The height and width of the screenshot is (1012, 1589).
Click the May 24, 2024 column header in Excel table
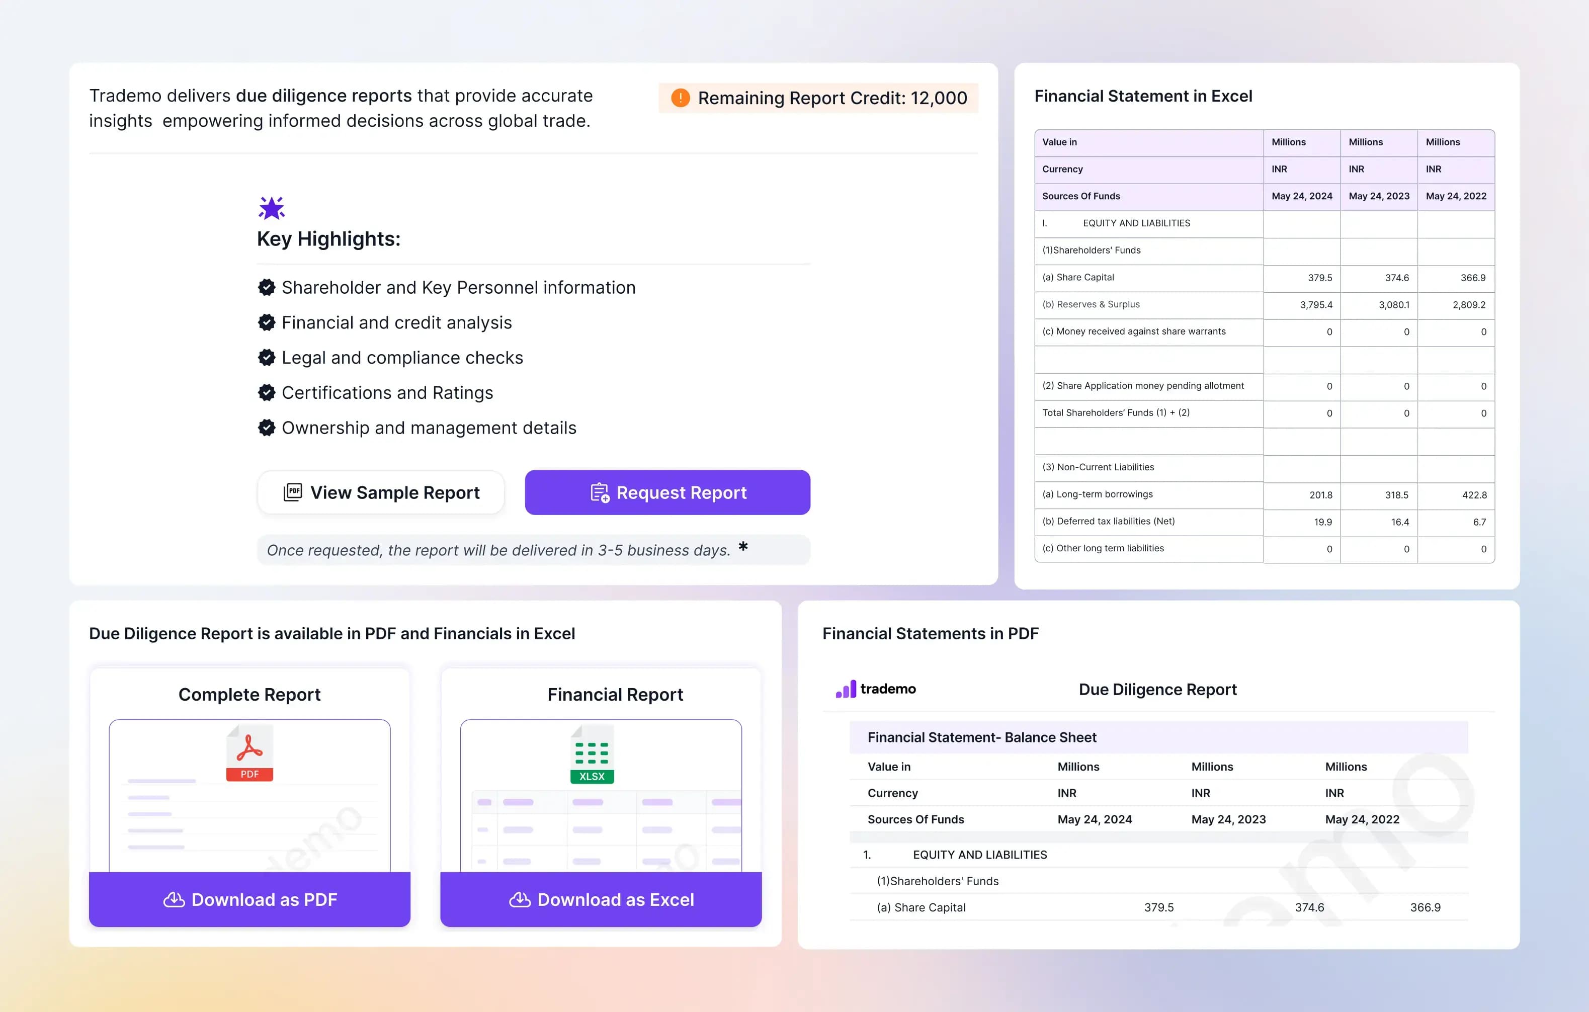coord(1301,196)
